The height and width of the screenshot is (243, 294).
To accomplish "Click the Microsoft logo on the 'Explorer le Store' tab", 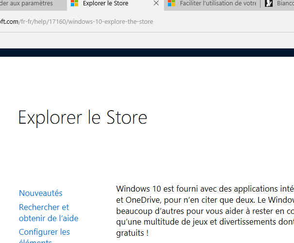I will click(x=74, y=3).
